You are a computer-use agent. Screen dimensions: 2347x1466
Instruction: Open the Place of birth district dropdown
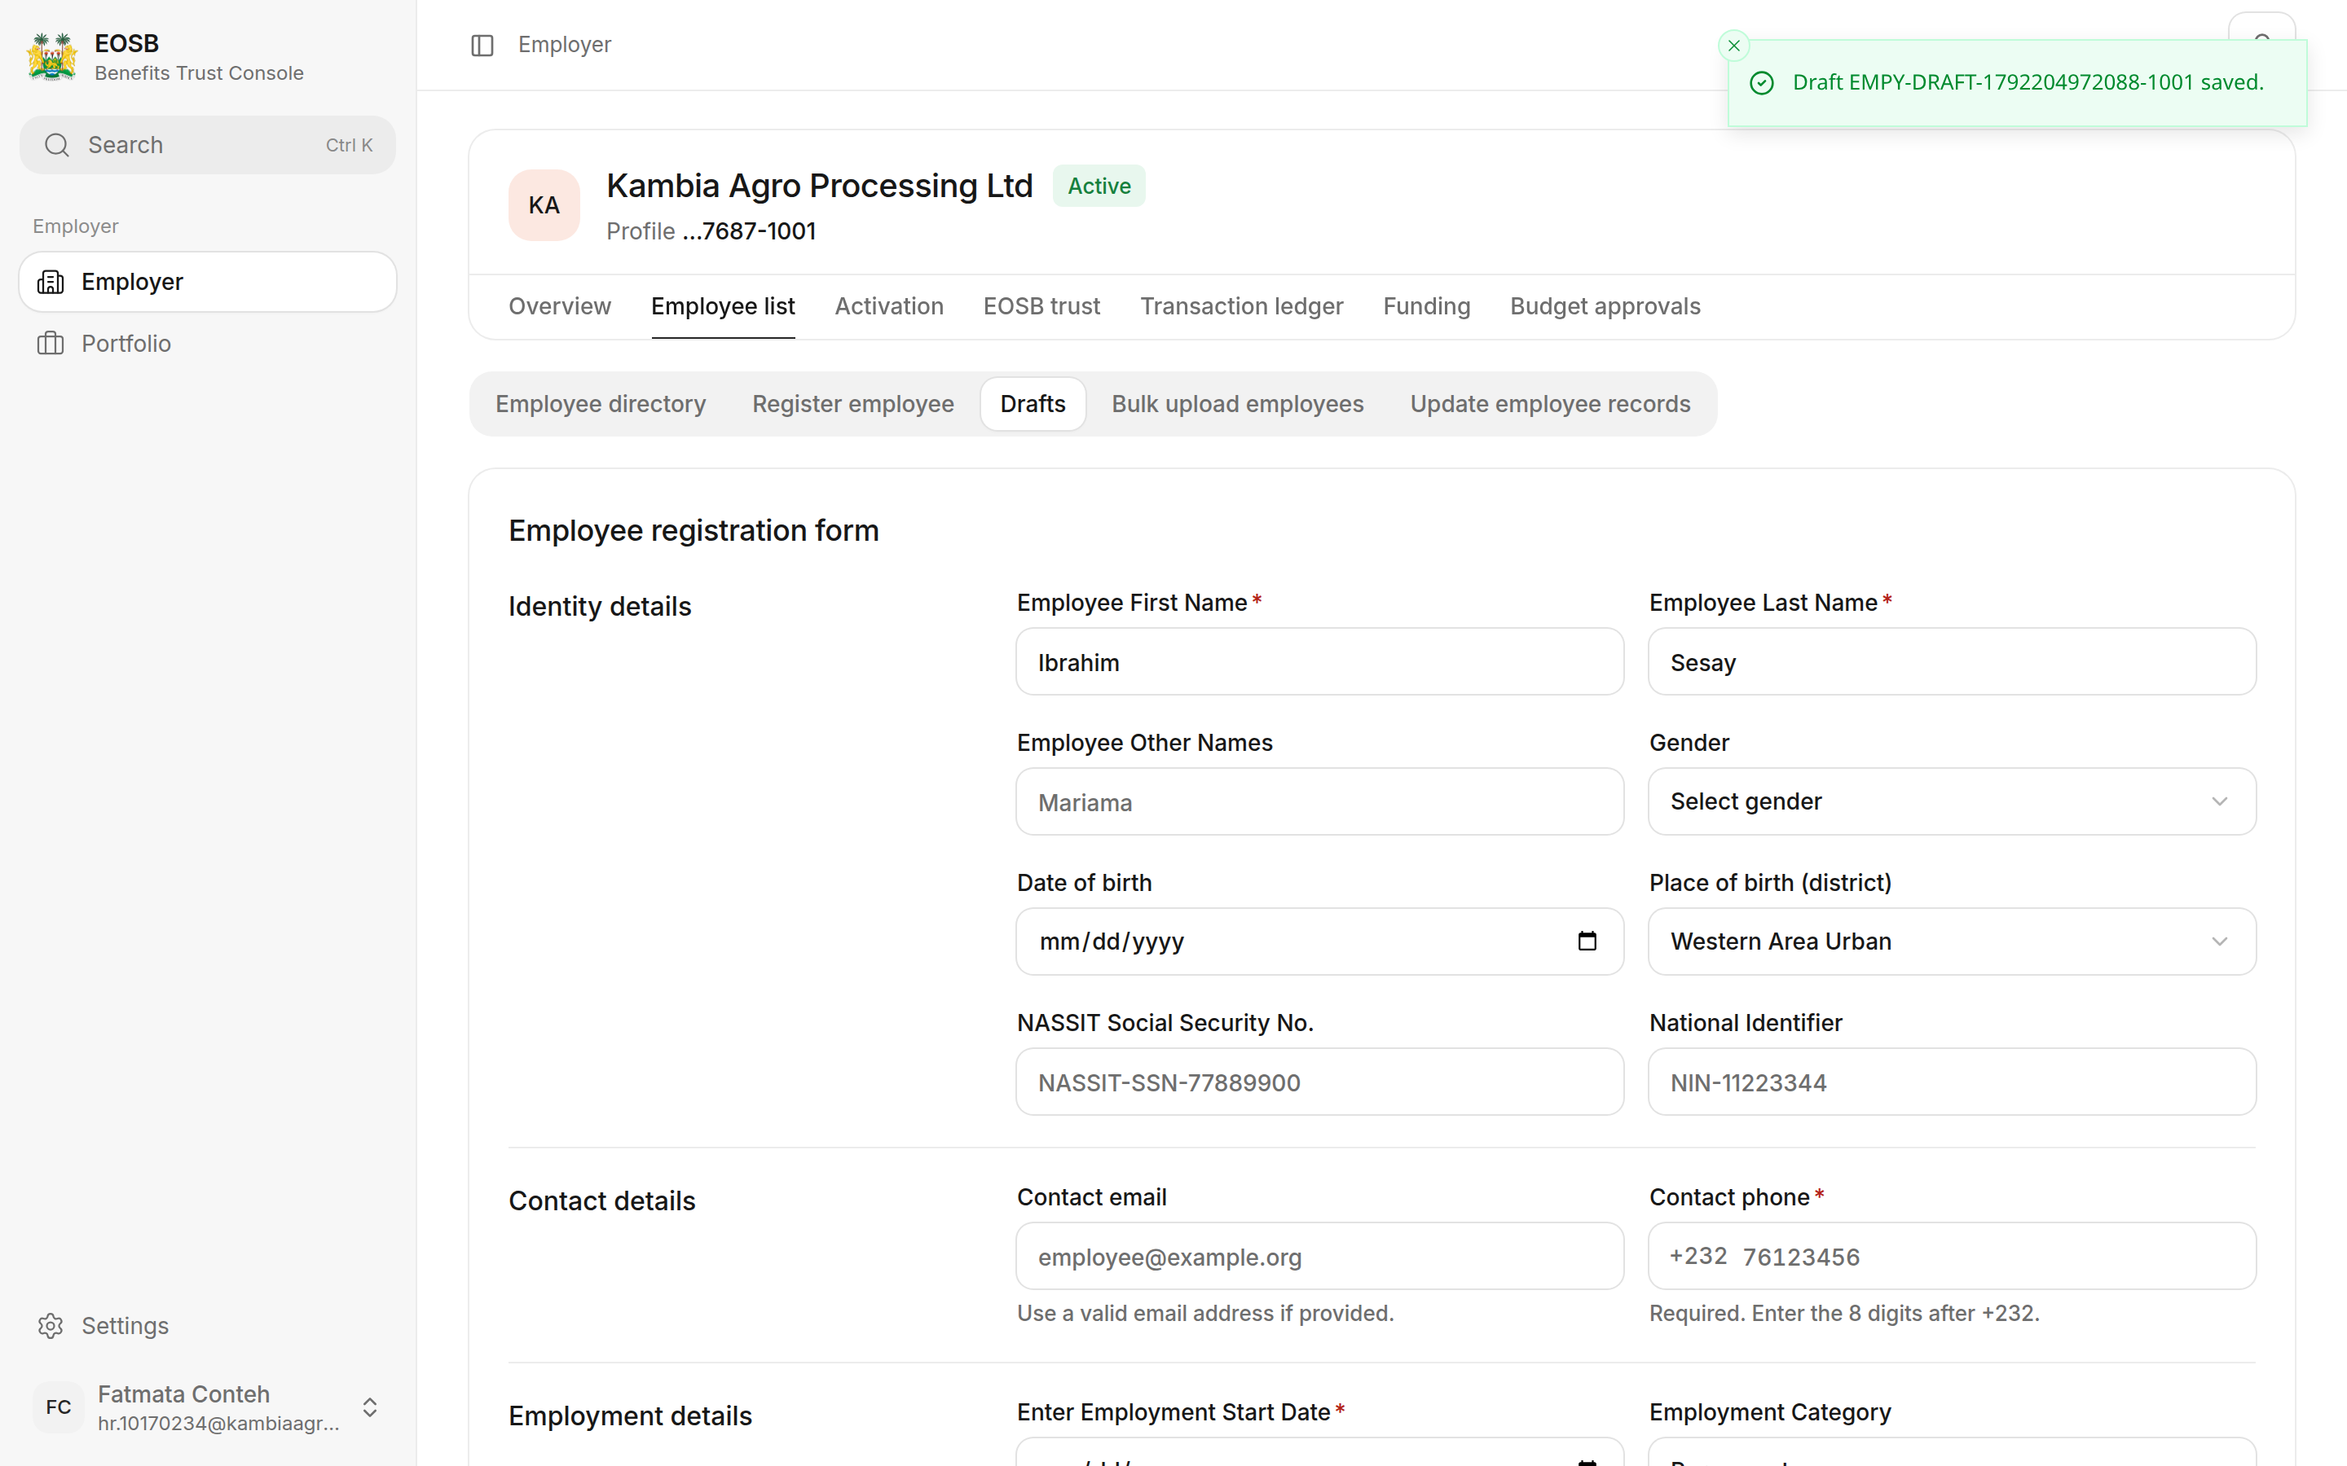point(1951,941)
